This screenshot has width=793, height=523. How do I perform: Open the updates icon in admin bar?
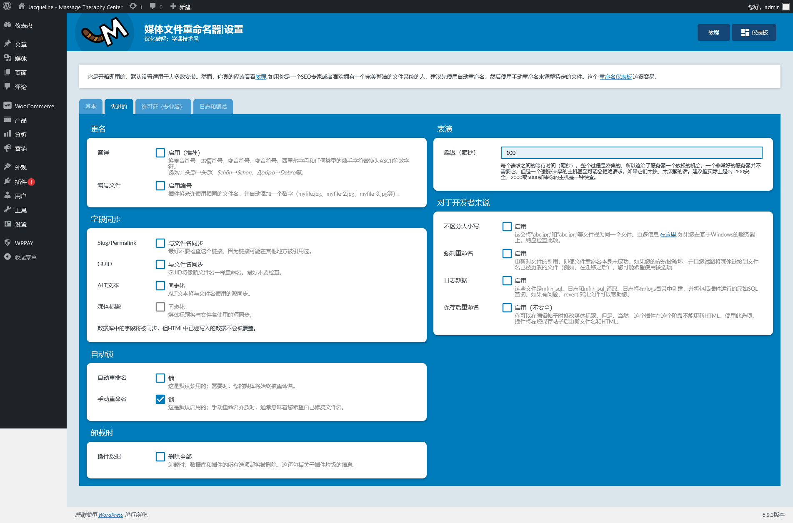click(x=133, y=7)
